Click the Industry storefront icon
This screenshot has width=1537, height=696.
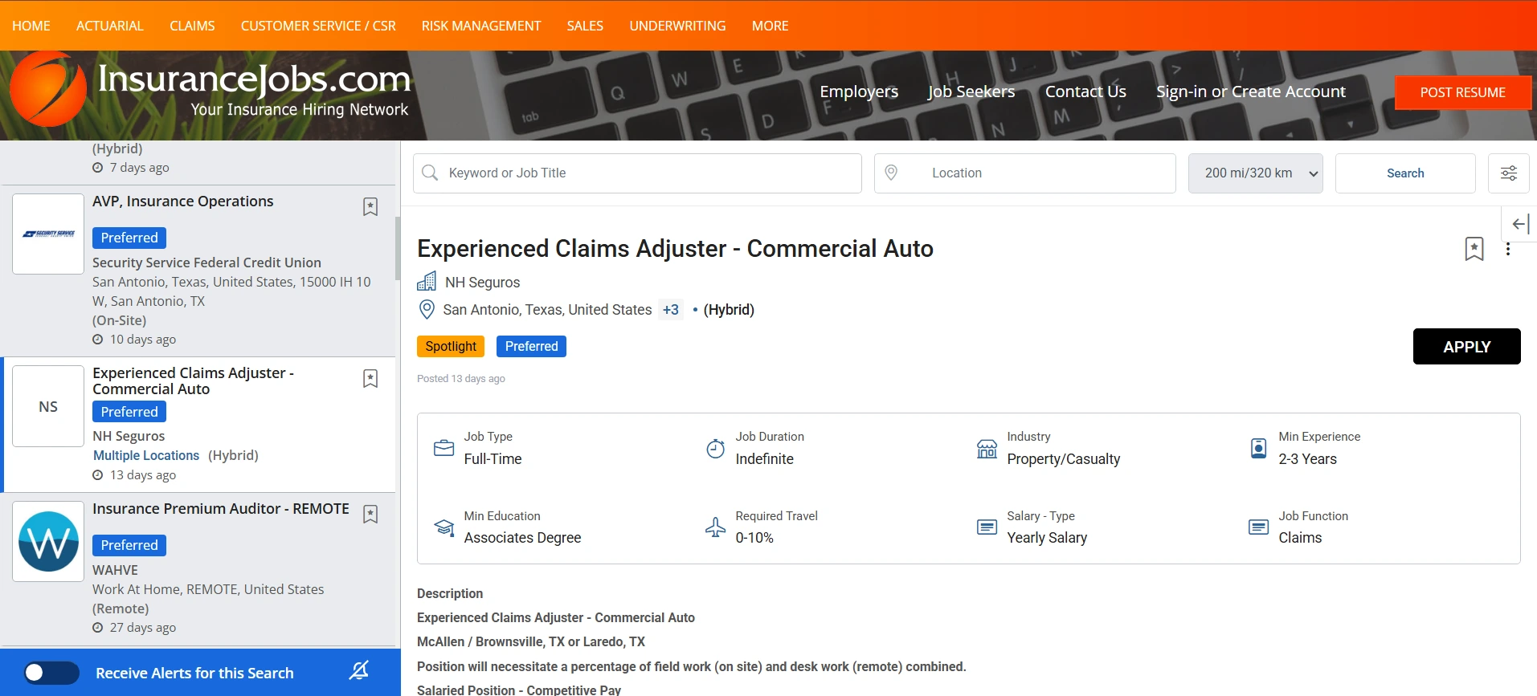click(987, 448)
